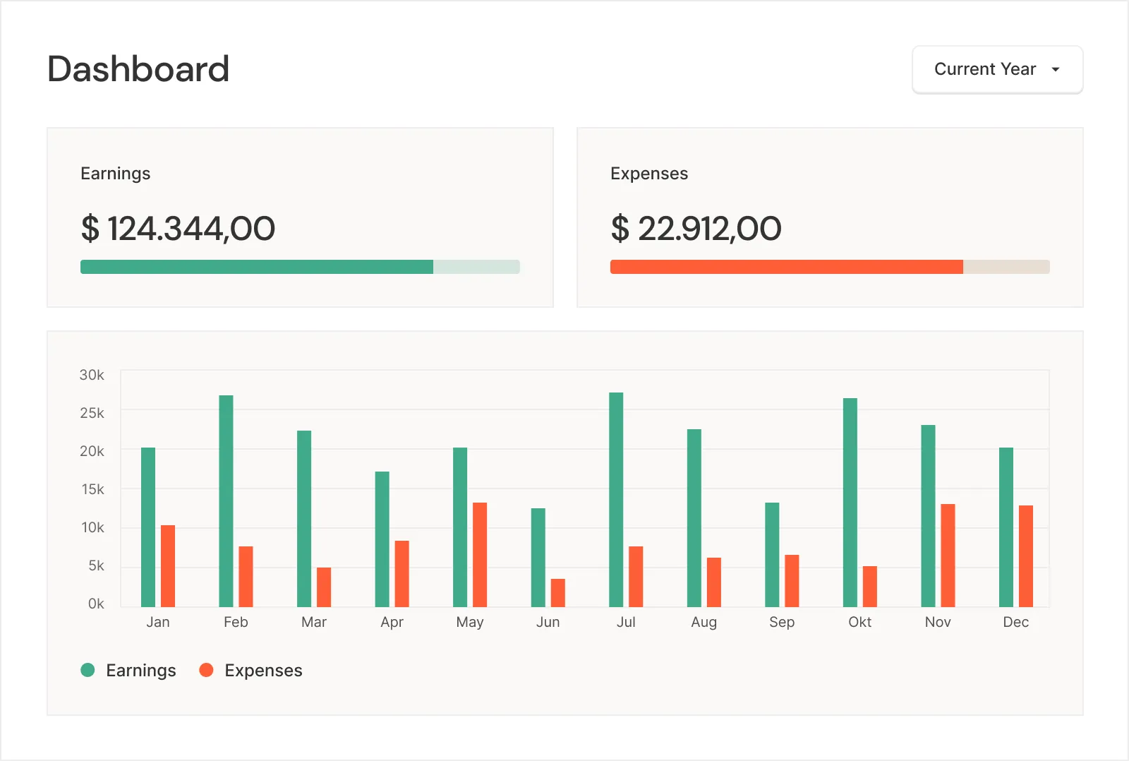Click the Dec earnings bar
Image resolution: width=1129 pixels, height=761 pixels.
pyautogui.click(x=1006, y=527)
